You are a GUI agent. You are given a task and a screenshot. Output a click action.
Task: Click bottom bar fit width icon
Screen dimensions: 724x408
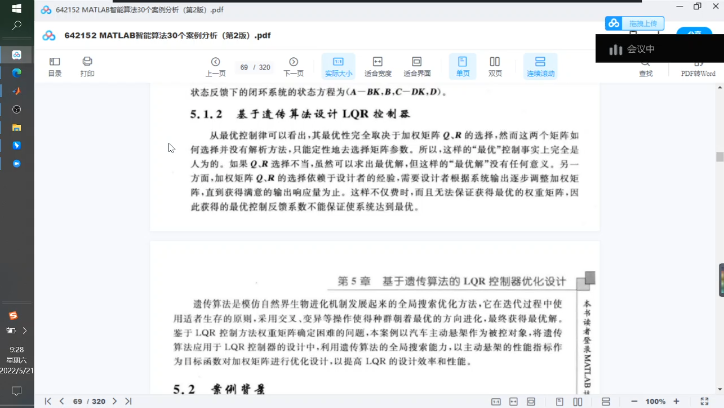(513, 402)
